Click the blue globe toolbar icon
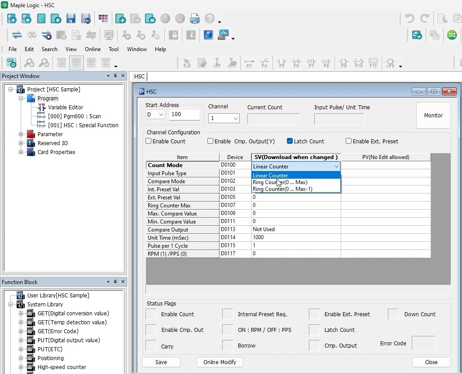 [x=208, y=35]
